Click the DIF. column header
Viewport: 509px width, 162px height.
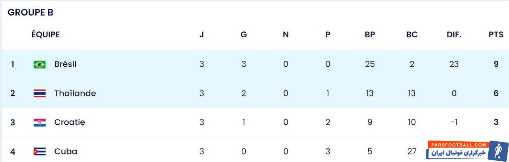[x=454, y=35]
